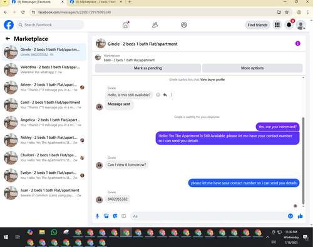
Task: Attach a file with the image icon
Action: point(106,216)
